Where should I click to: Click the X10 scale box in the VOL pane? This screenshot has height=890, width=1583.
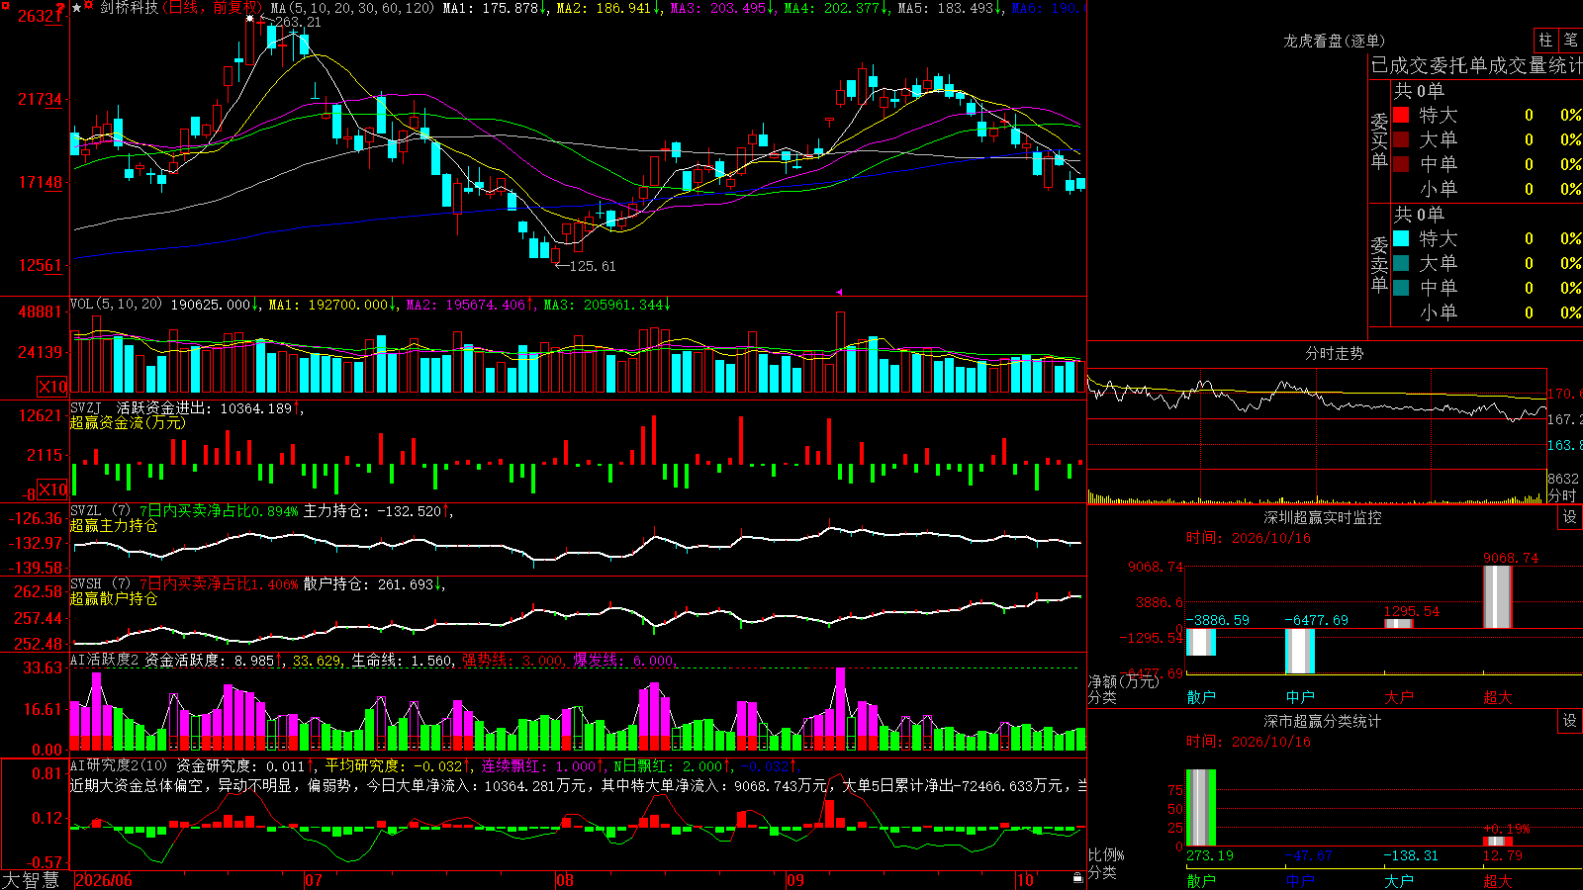52,387
